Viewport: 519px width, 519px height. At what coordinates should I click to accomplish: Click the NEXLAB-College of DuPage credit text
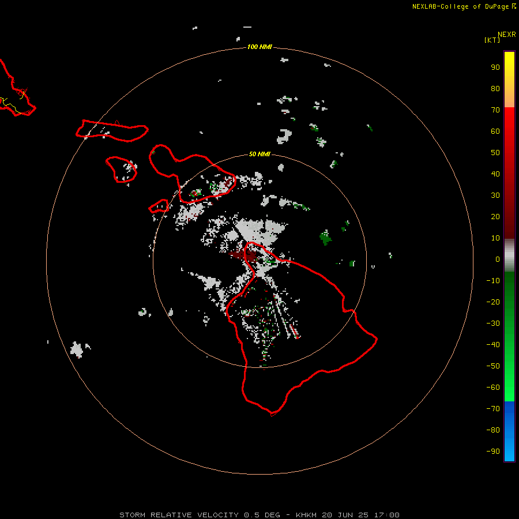[x=464, y=6]
